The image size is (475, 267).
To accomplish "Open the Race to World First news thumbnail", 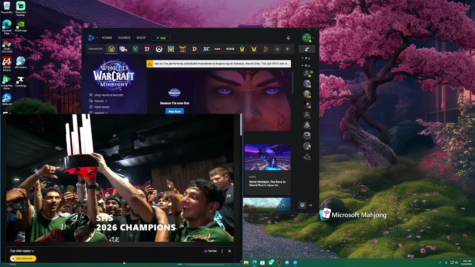I will click(267, 157).
